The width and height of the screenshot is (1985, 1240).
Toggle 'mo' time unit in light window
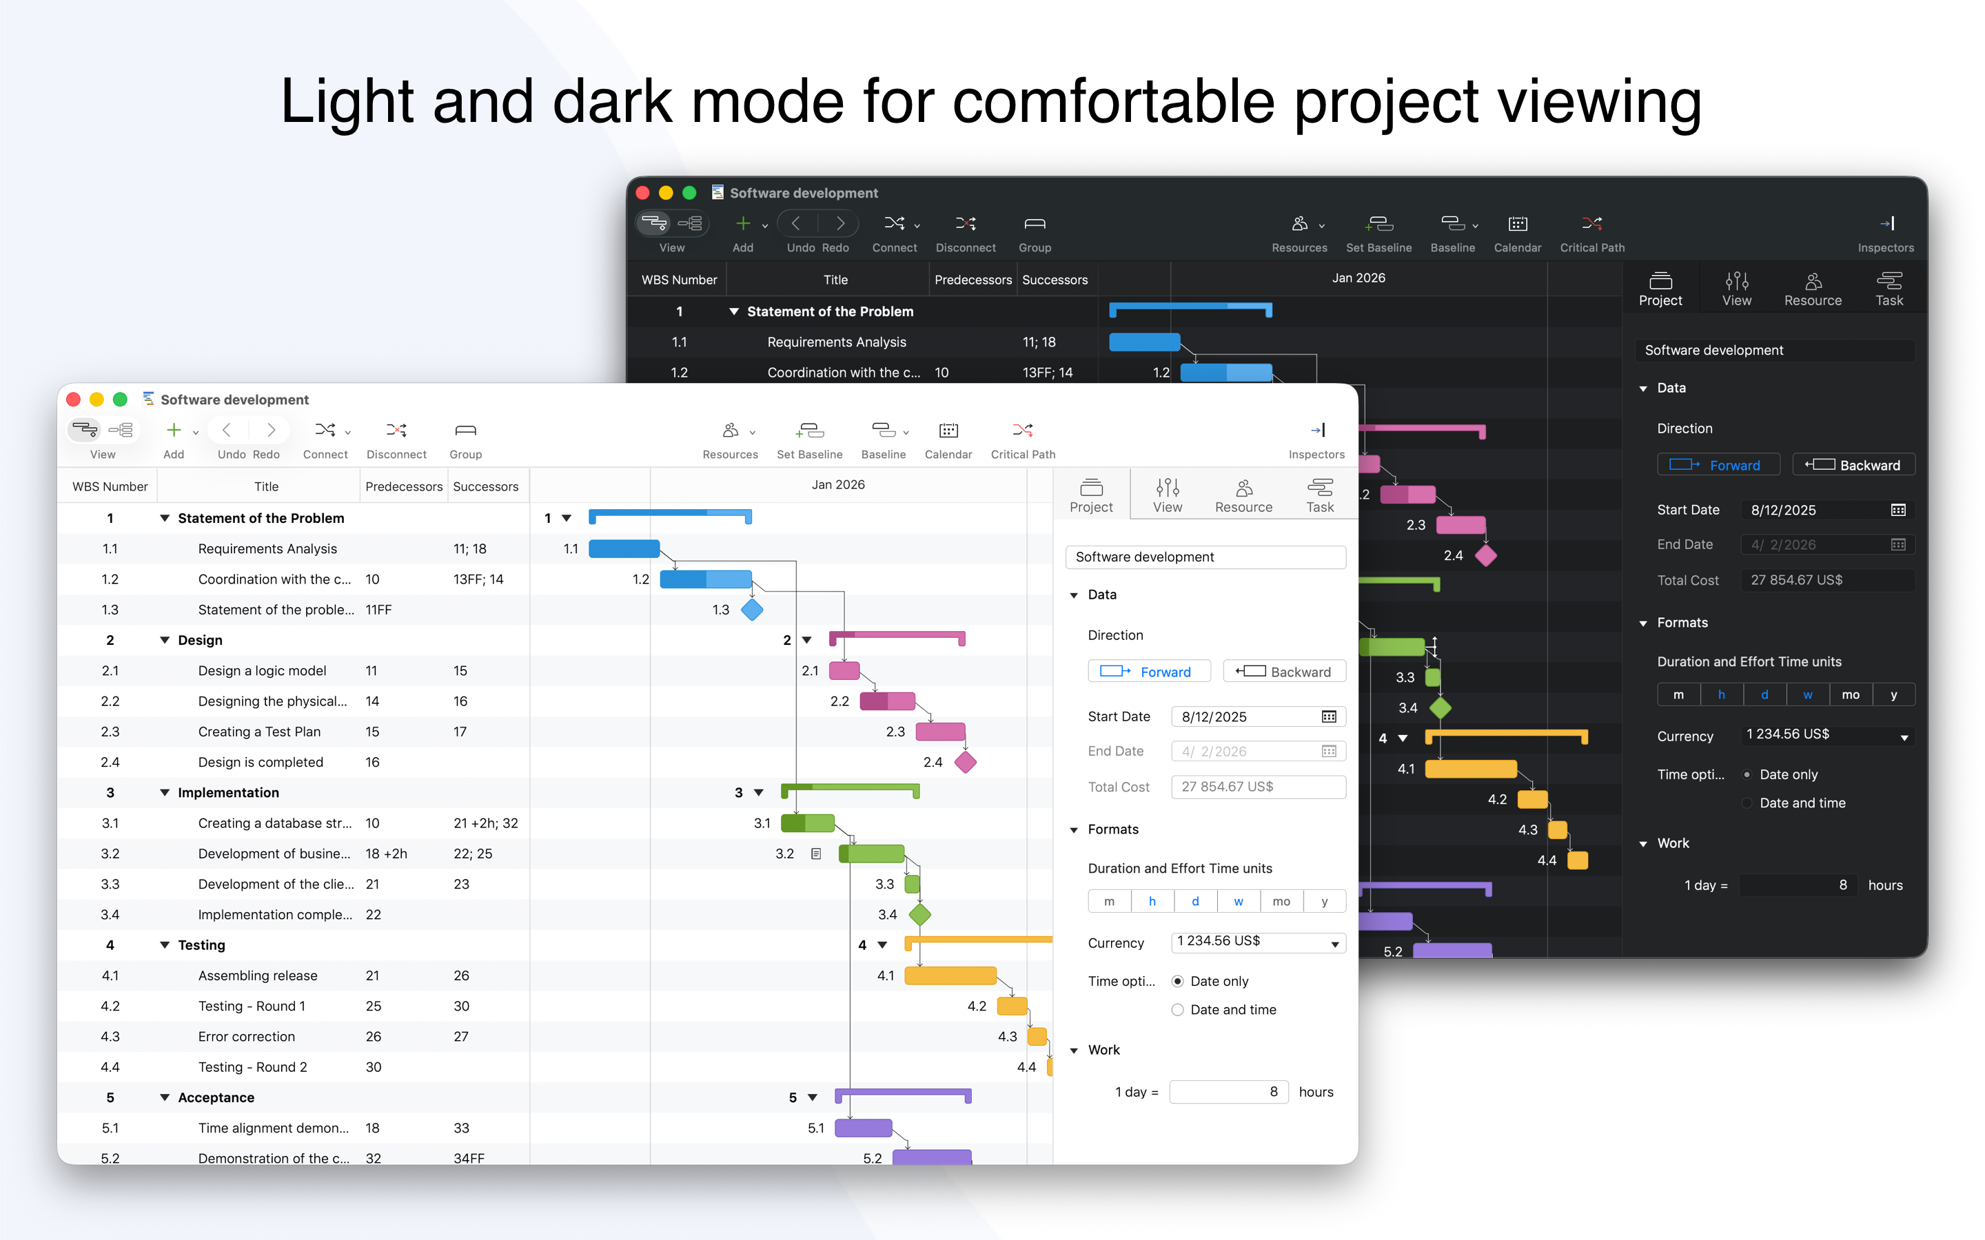tap(1281, 901)
